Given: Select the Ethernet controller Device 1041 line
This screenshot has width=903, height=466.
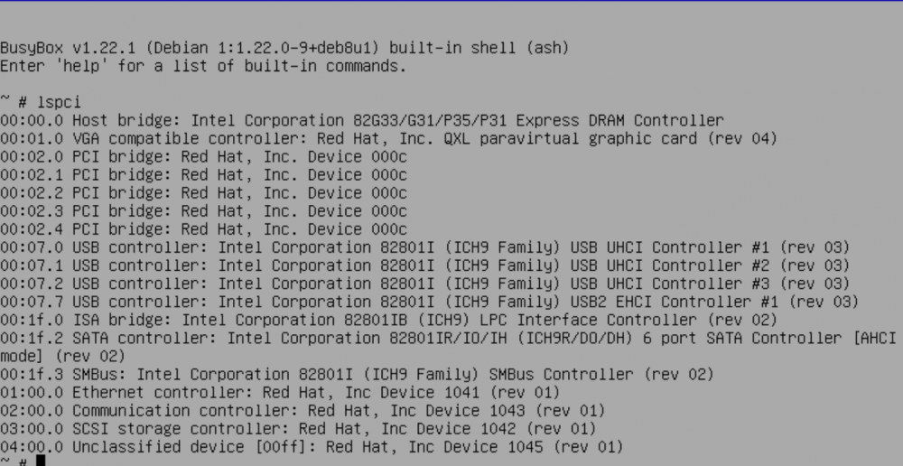Looking at the screenshot, I should [x=280, y=393].
